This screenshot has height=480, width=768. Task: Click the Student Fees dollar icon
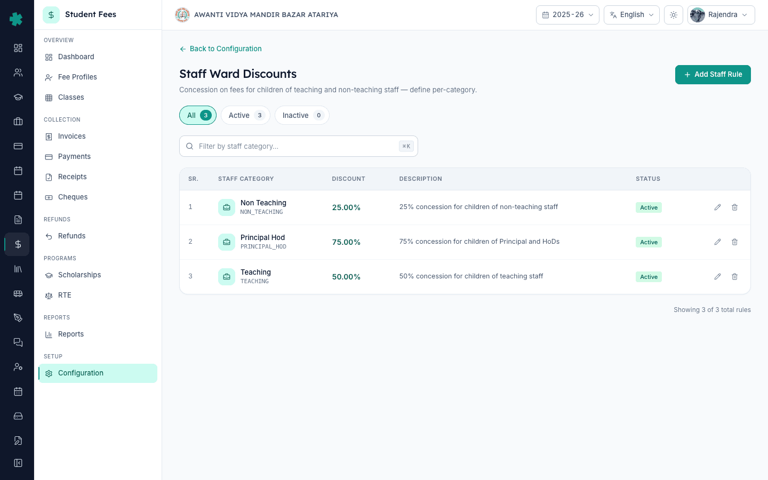pos(51,15)
